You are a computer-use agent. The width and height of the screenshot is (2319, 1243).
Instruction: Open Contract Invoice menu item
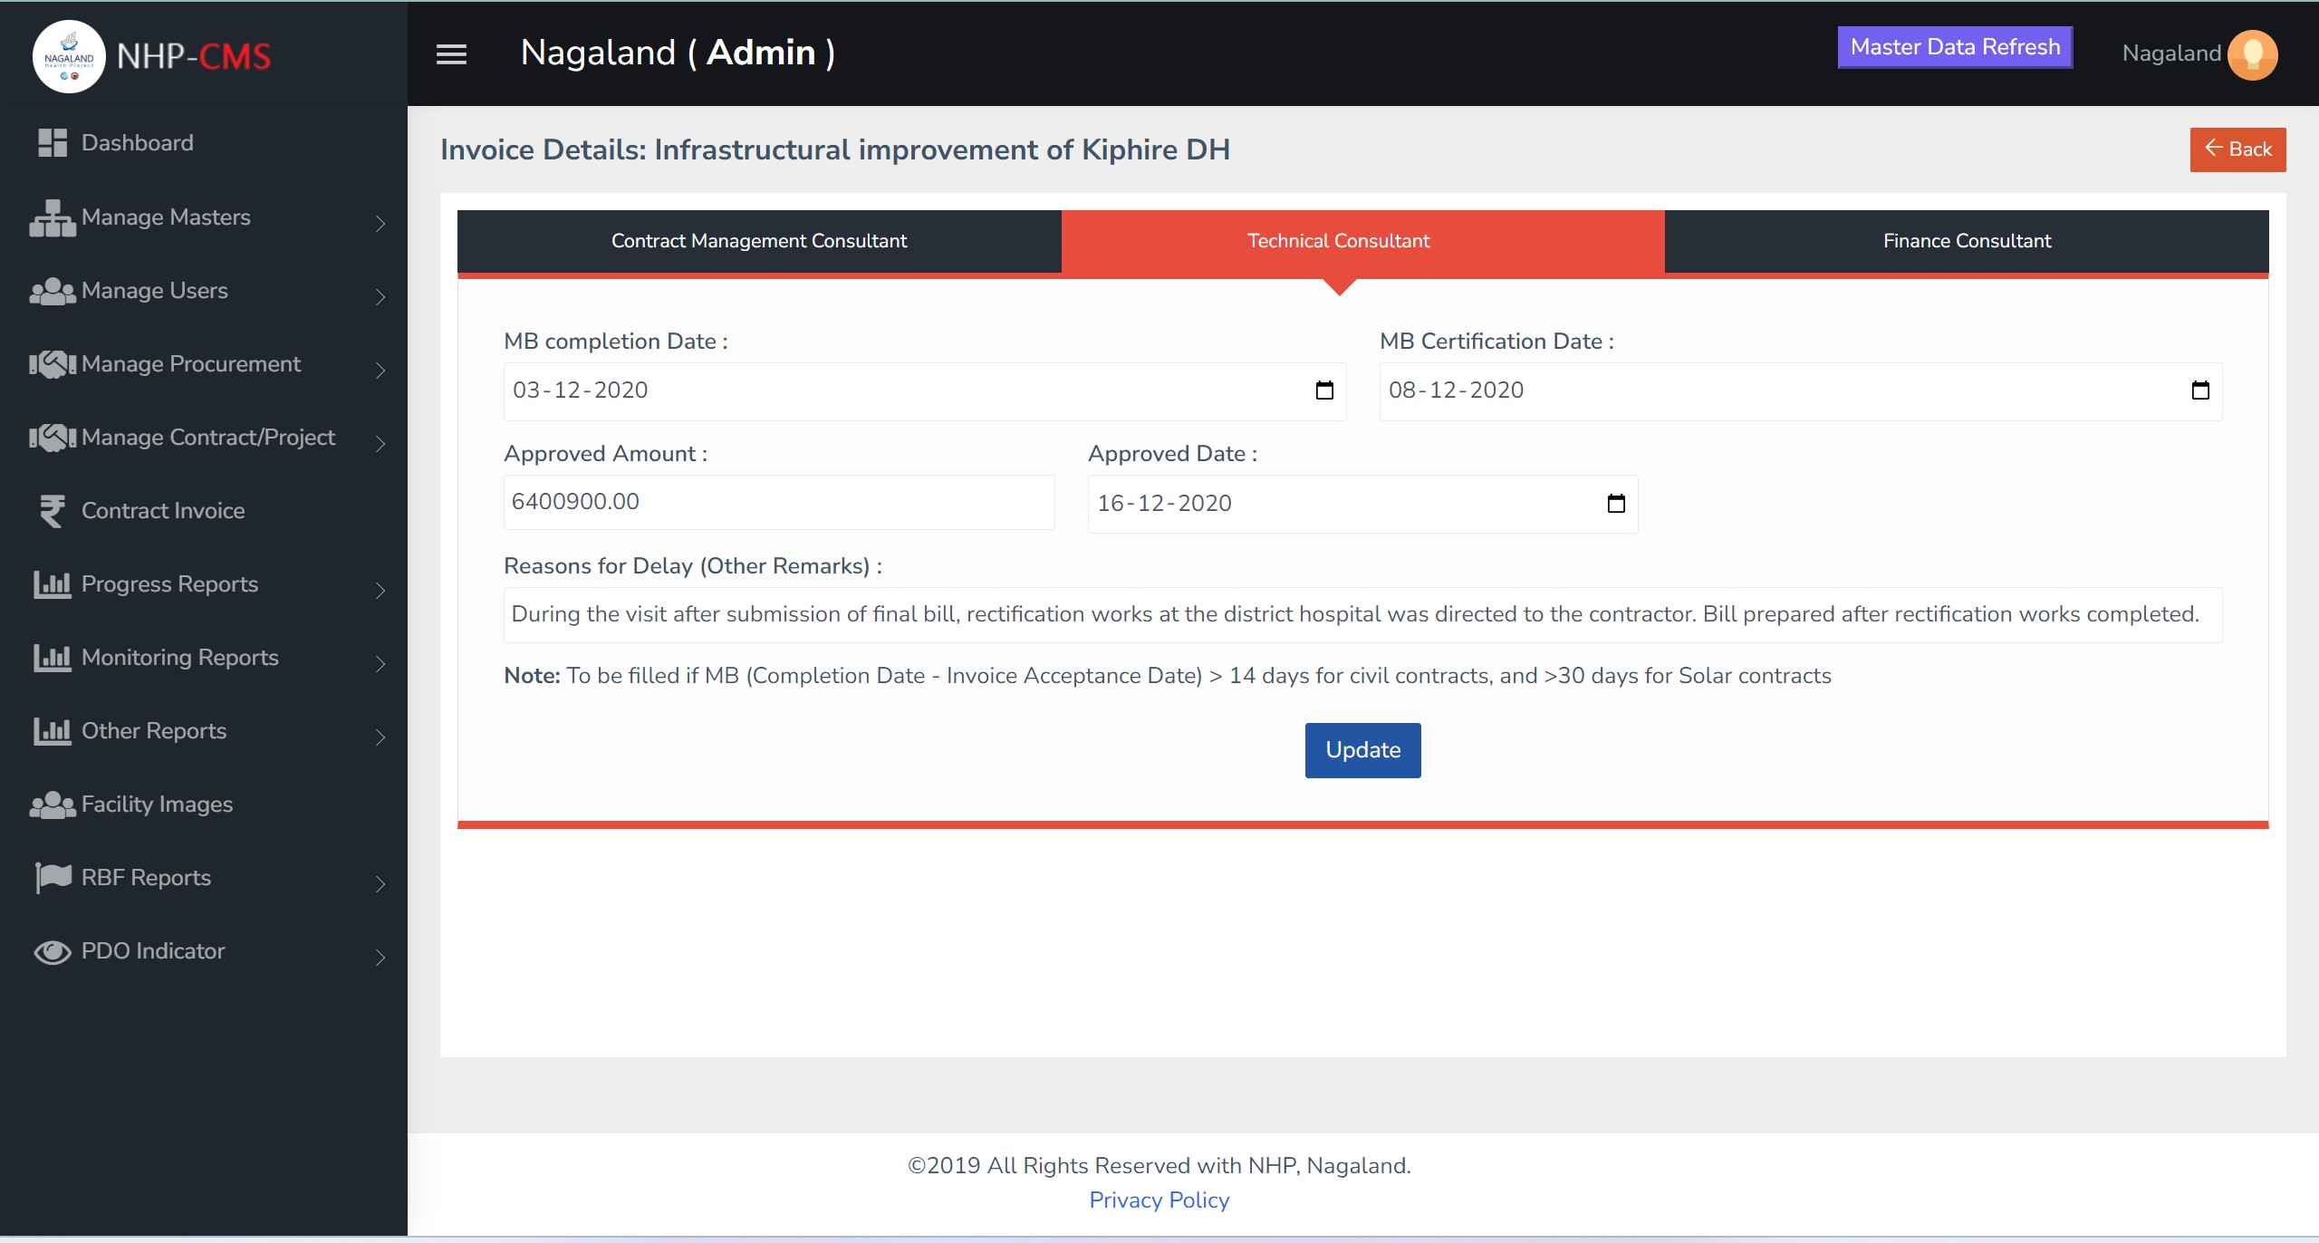163,511
